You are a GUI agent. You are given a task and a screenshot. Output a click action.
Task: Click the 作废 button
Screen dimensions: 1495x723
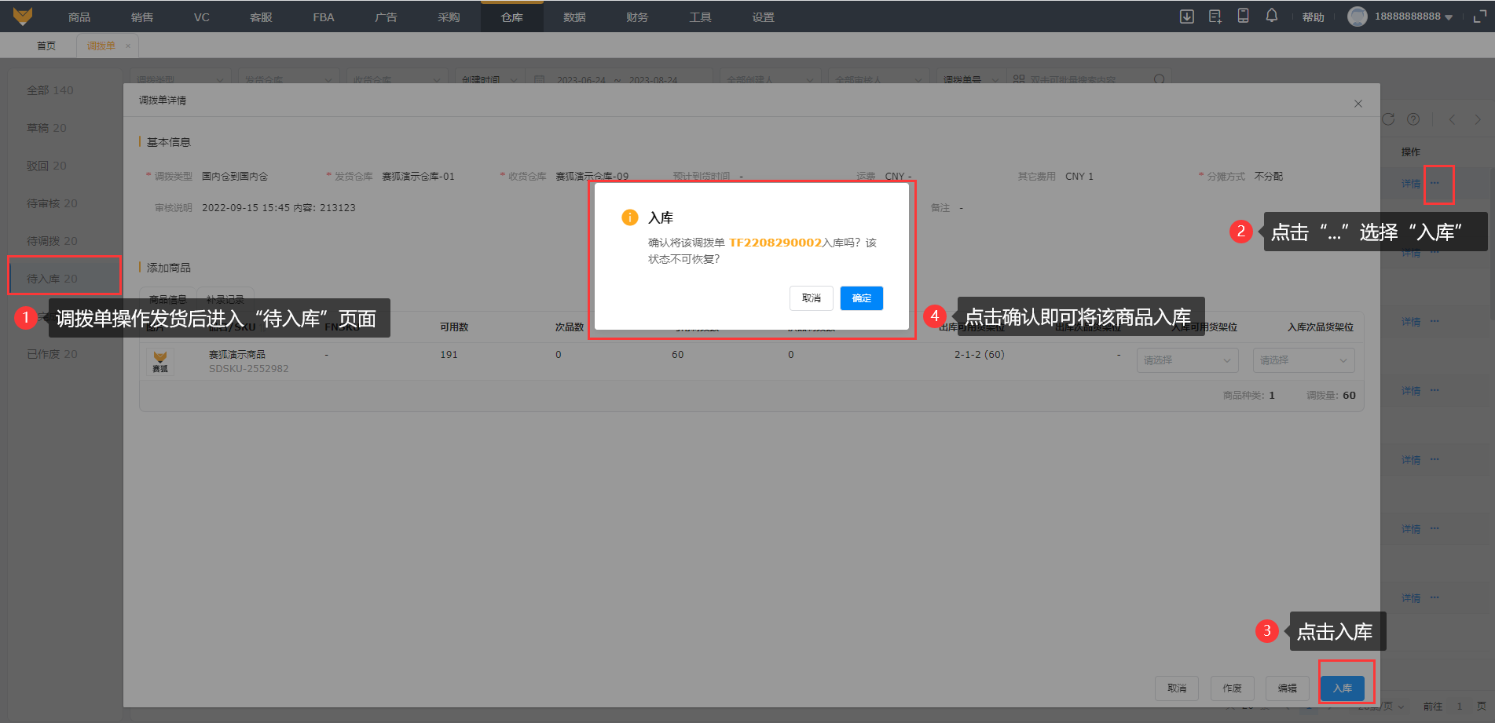coord(1233,688)
